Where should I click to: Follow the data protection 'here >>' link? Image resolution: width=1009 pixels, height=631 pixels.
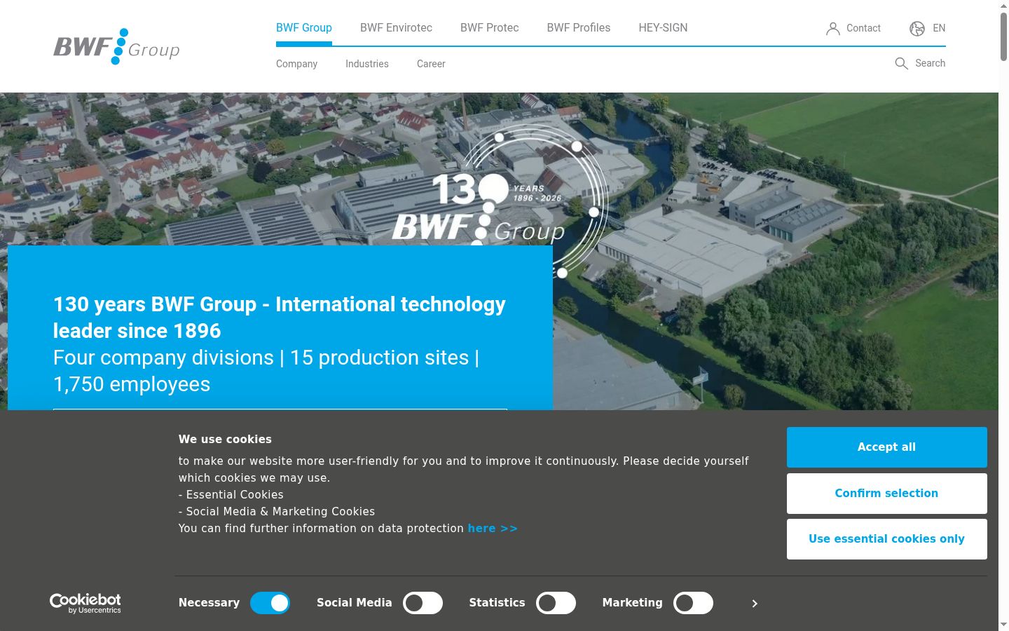click(493, 529)
